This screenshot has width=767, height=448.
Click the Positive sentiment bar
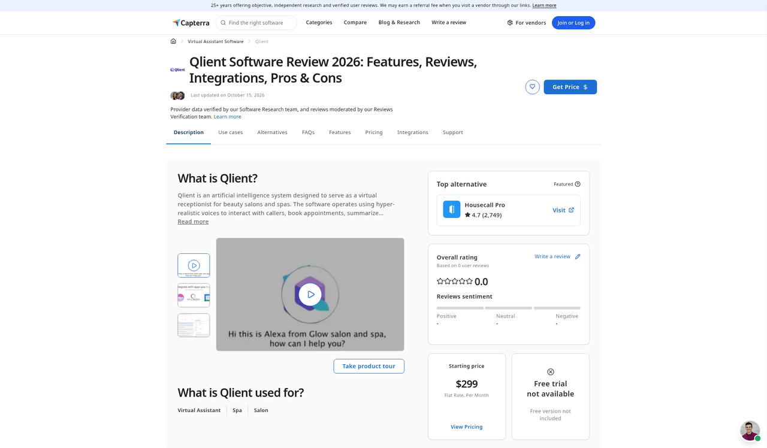[460, 308]
